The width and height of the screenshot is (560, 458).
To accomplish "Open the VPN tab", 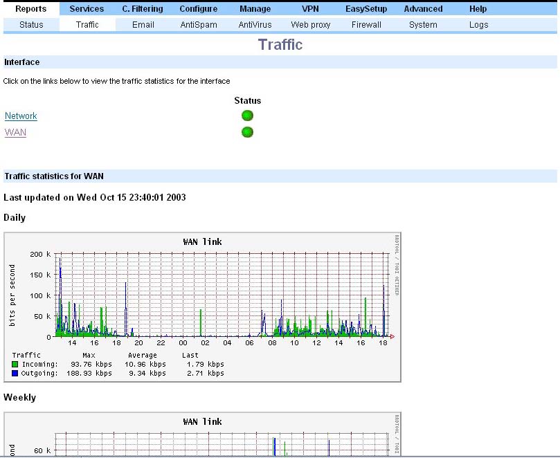I will tap(310, 9).
